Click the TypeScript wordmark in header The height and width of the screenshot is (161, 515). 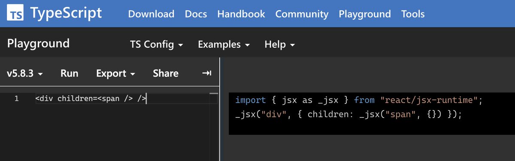coord(66,13)
